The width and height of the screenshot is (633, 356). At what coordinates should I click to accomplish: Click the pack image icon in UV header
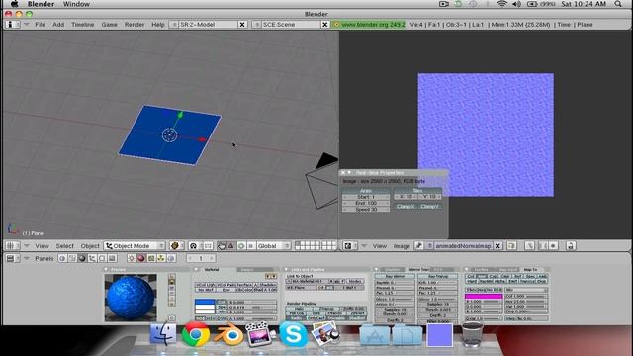(512, 246)
